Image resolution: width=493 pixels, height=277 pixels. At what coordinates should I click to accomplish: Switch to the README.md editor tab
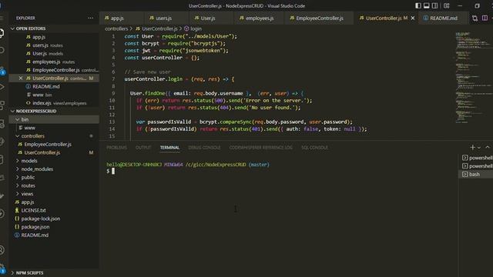(x=443, y=18)
